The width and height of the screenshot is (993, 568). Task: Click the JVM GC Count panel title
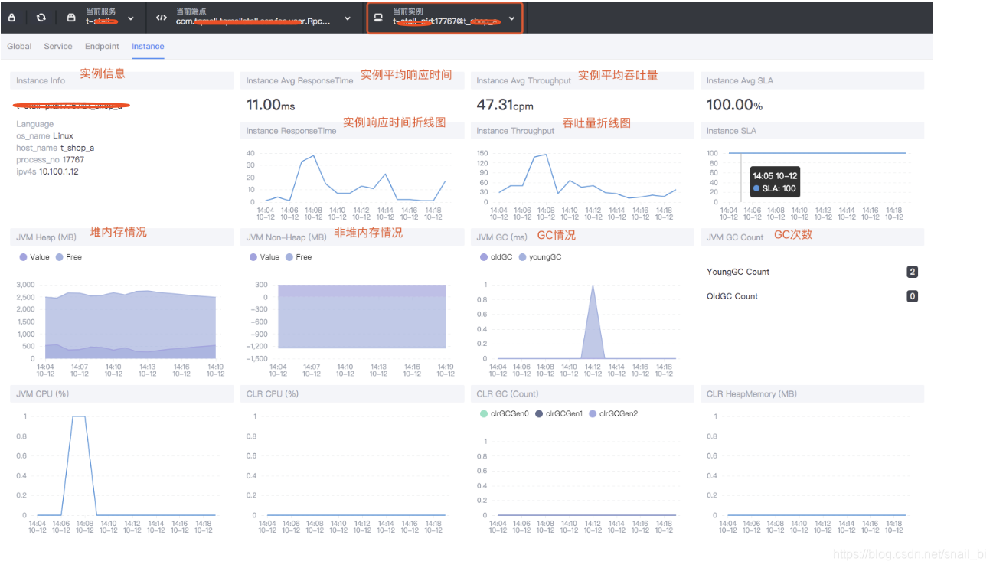735,237
